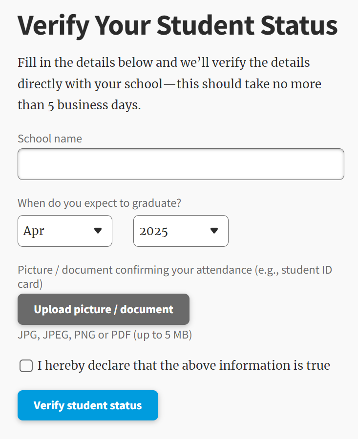The height and width of the screenshot is (439, 358).
Task: Click the arrow icon beside 2025
Action: [214, 231]
